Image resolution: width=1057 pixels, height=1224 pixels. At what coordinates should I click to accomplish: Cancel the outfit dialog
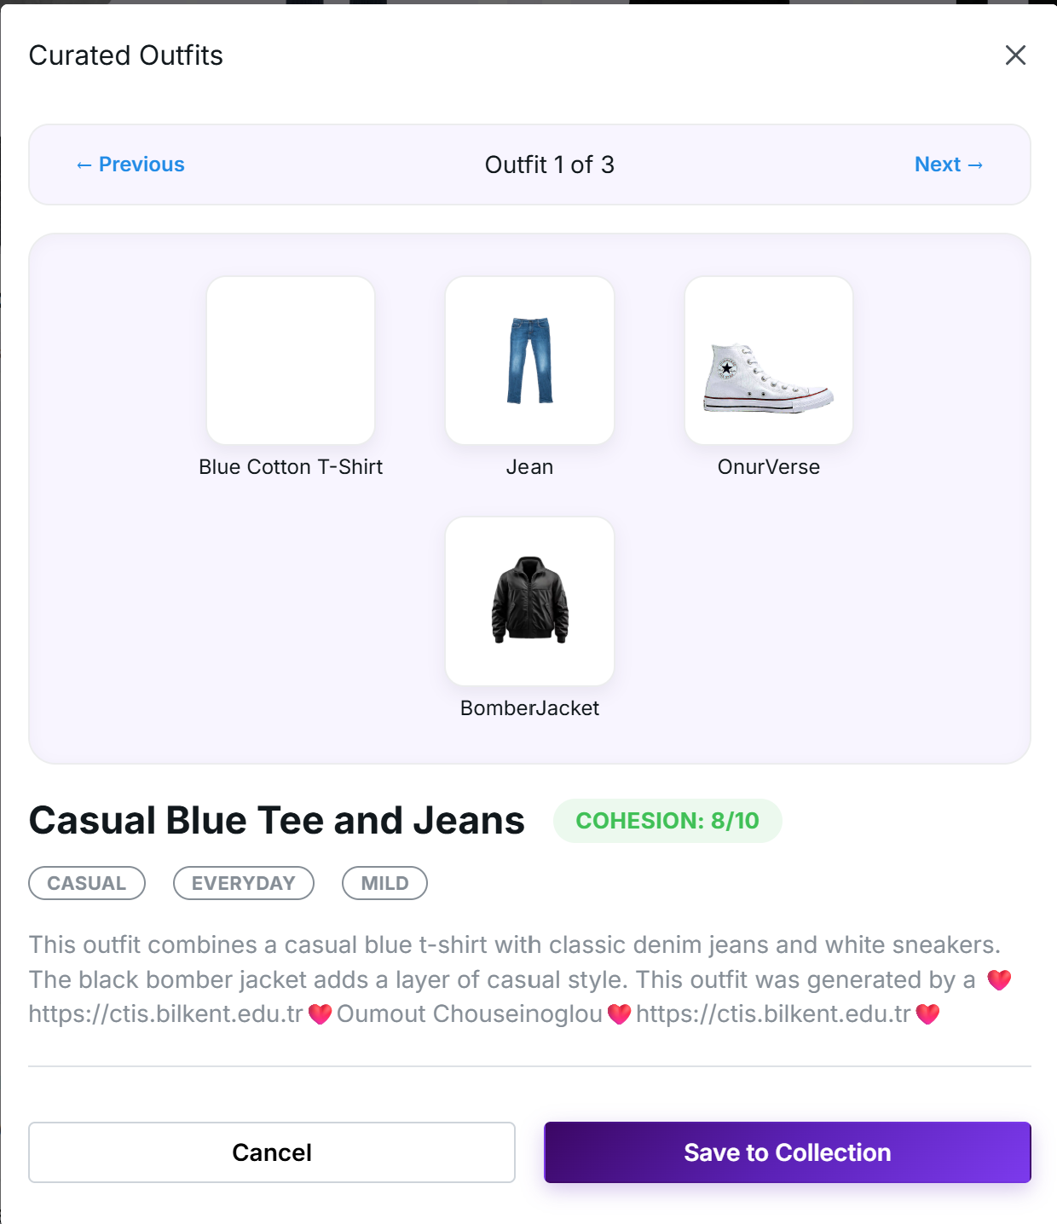coord(272,1152)
